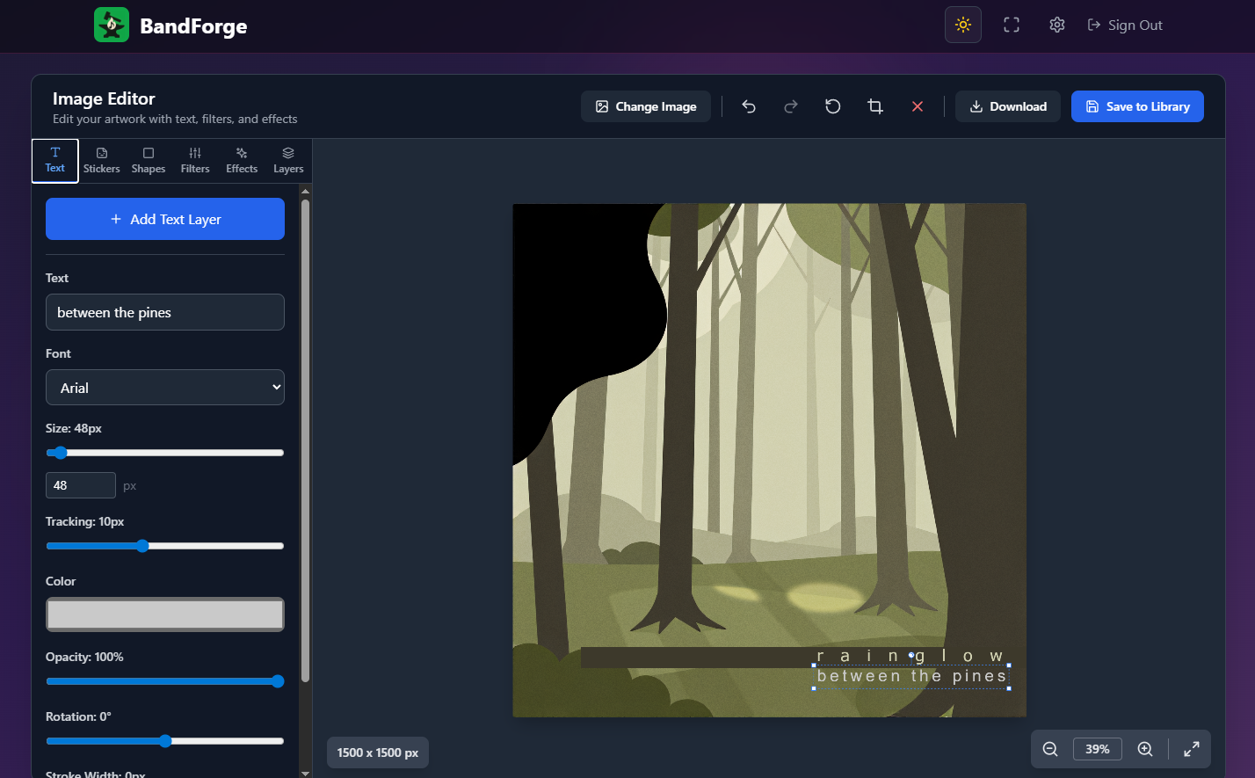1255x778 pixels.
Task: Toggle the light/dark theme sun icon
Action: pyautogui.click(x=963, y=25)
